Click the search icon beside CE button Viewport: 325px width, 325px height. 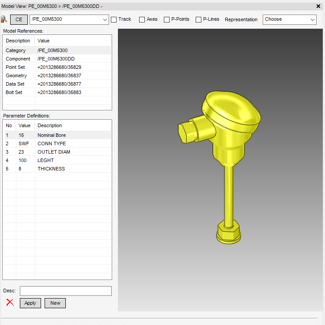point(4,19)
